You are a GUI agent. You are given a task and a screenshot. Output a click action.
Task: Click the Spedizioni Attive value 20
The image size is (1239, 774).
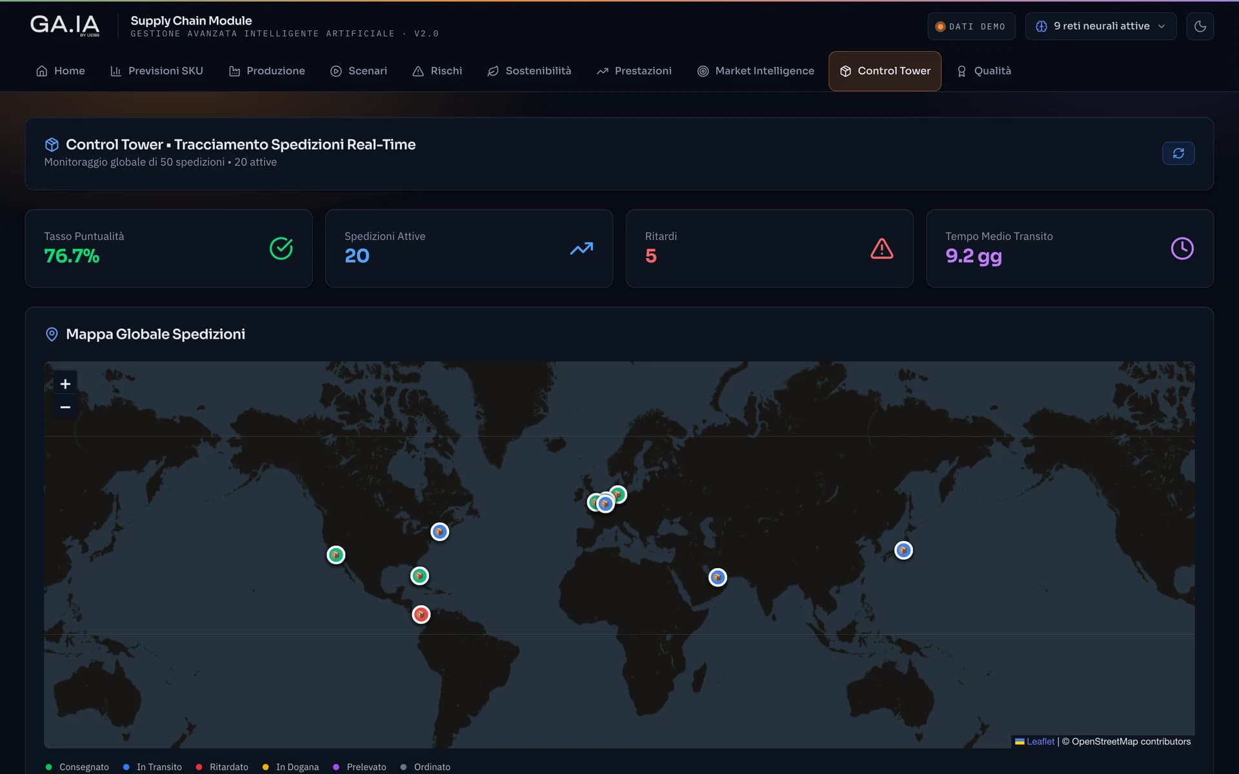coord(357,256)
